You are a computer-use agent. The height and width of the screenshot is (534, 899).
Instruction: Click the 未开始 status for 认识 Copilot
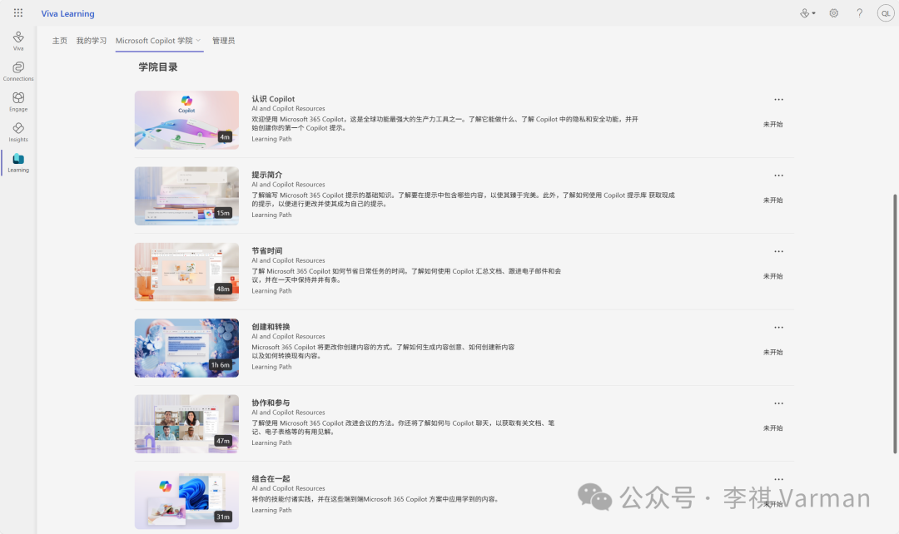click(772, 124)
